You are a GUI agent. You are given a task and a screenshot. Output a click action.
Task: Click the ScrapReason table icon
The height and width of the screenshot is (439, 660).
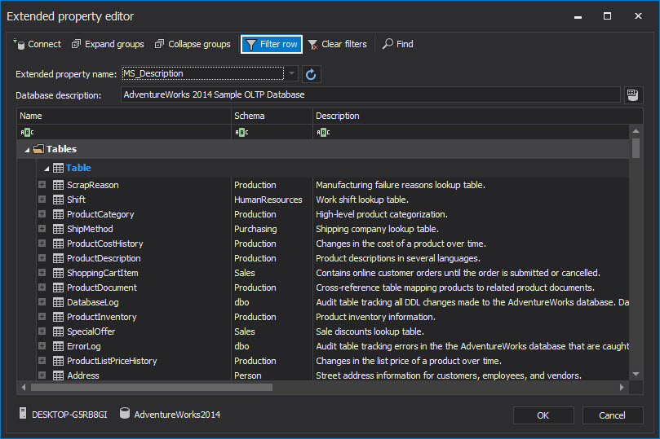58,185
